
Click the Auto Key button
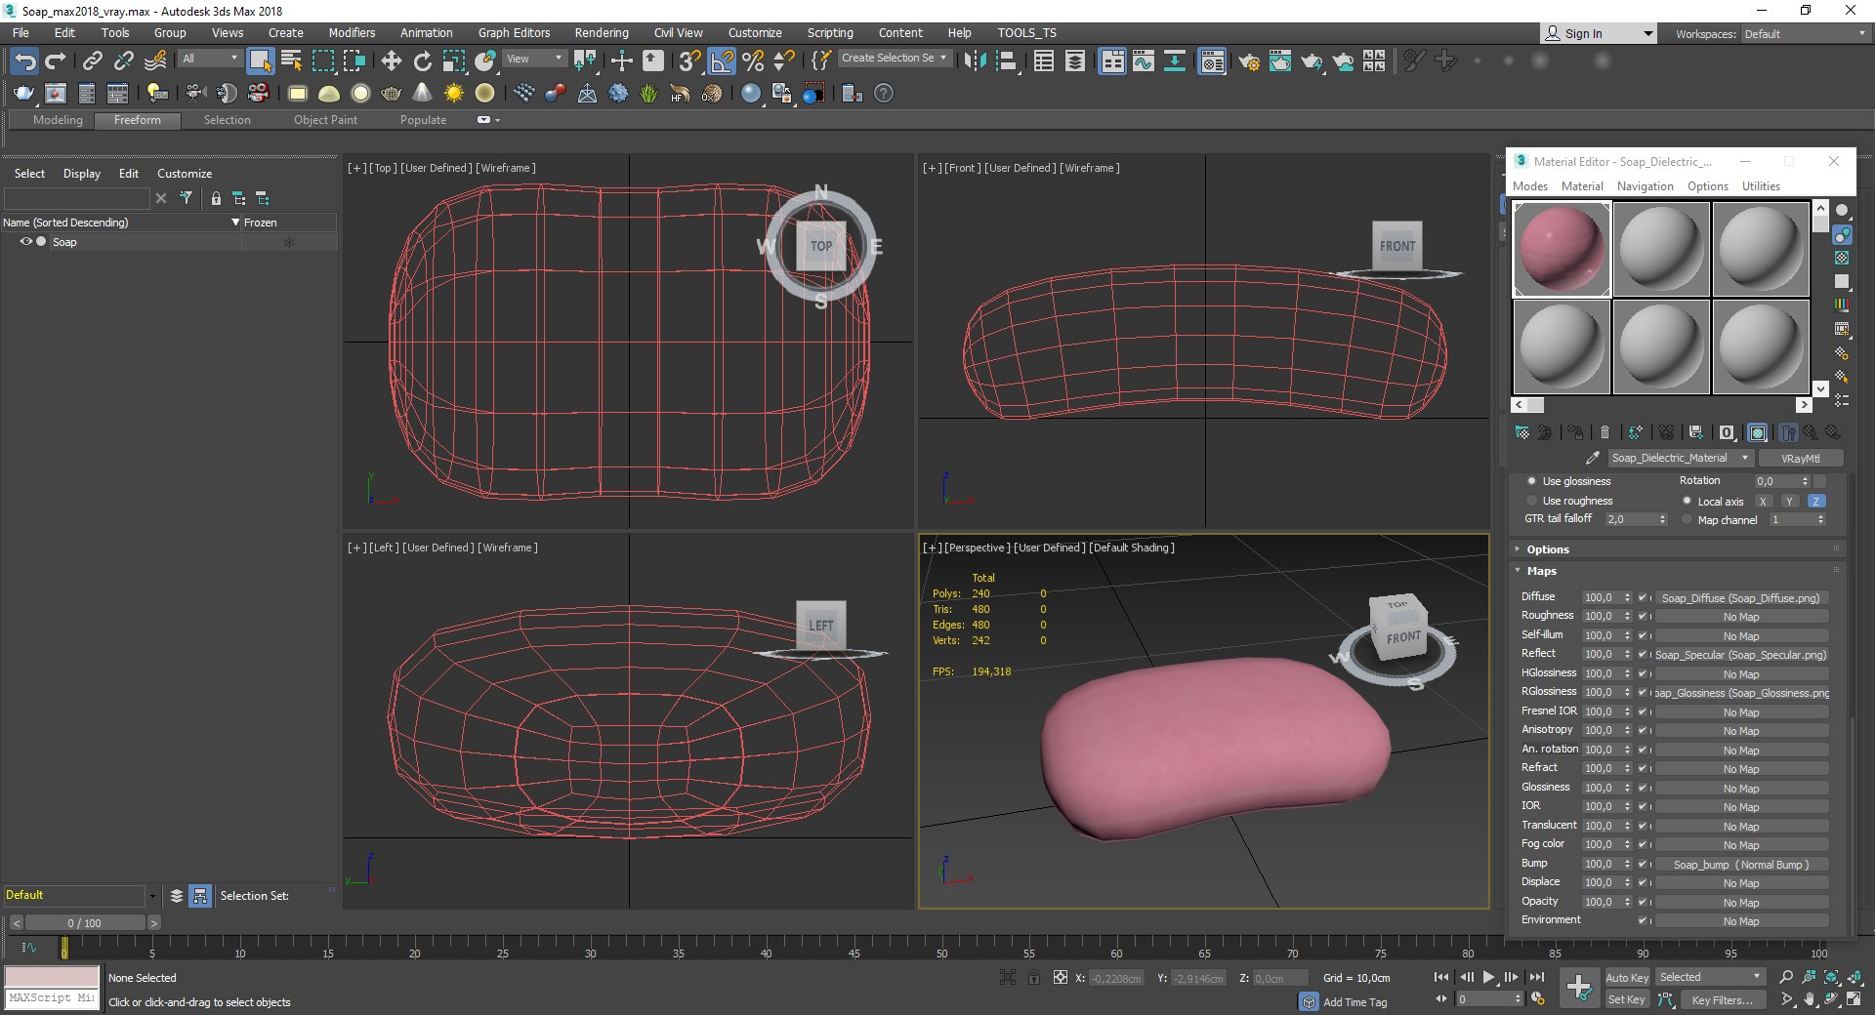(x=1627, y=977)
